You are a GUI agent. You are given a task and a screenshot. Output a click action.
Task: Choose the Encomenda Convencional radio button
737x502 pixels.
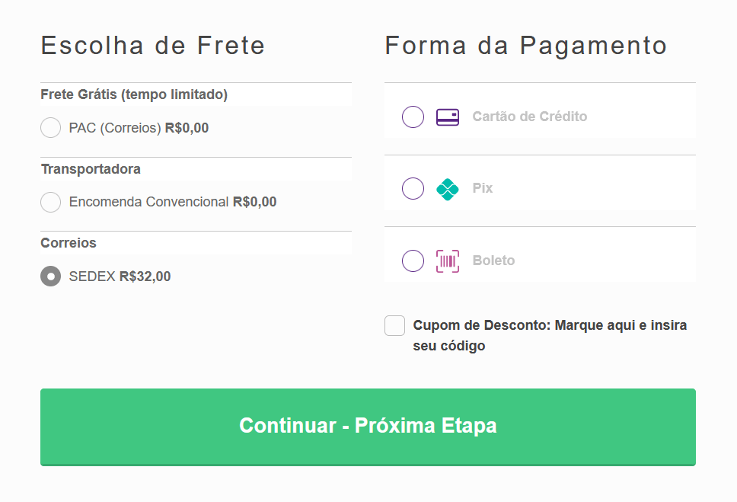(51, 203)
